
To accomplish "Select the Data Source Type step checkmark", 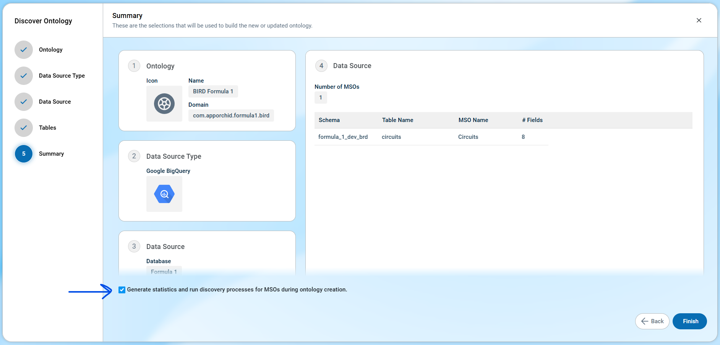I will (24, 76).
